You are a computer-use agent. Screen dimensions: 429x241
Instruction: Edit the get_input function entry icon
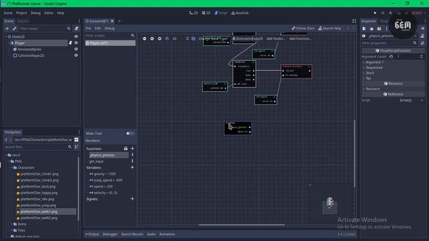pyautogui.click(x=133, y=161)
